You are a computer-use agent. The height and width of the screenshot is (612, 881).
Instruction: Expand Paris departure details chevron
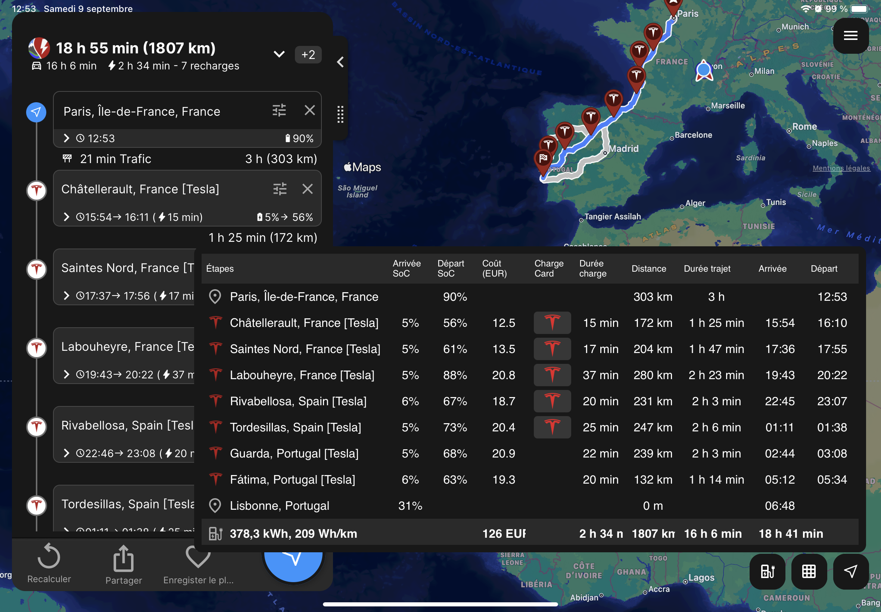click(66, 138)
